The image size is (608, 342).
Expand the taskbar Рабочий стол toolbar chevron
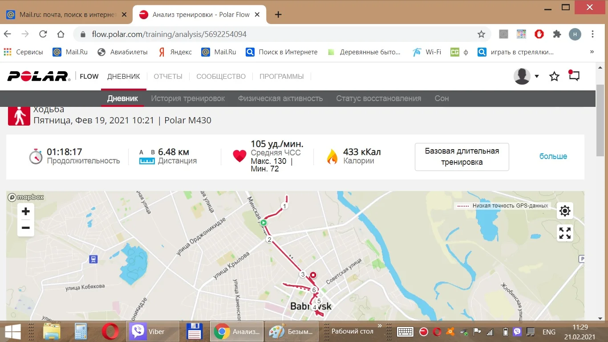point(380,326)
